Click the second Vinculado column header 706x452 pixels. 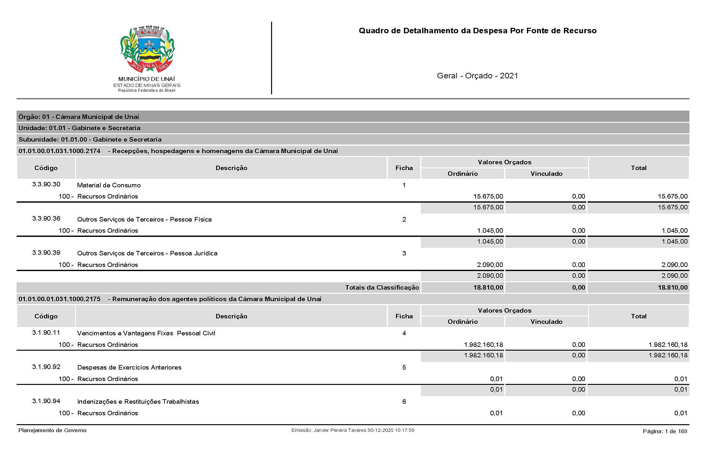(546, 322)
